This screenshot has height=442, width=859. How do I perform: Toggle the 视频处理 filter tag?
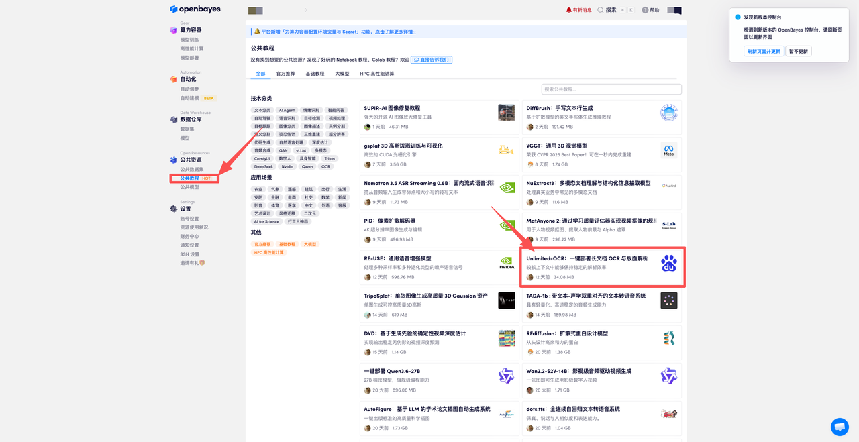coord(337,118)
